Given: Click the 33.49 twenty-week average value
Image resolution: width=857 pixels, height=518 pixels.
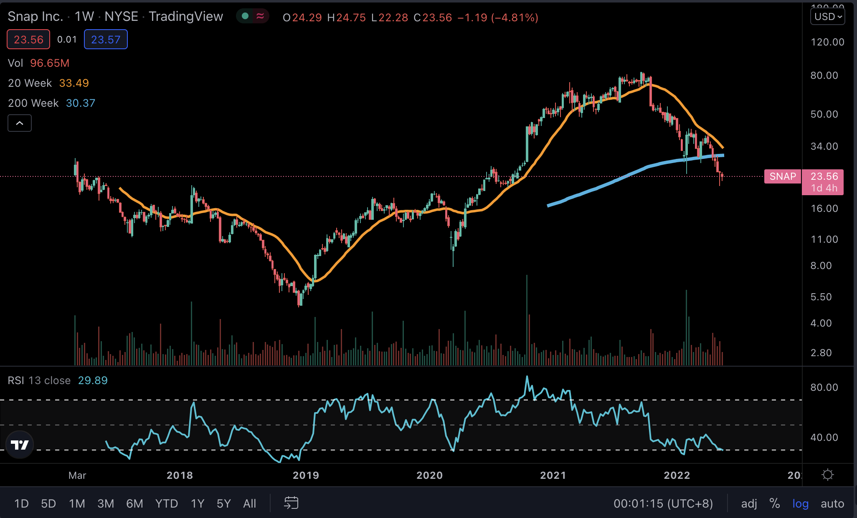Looking at the screenshot, I should pyautogui.click(x=74, y=83).
